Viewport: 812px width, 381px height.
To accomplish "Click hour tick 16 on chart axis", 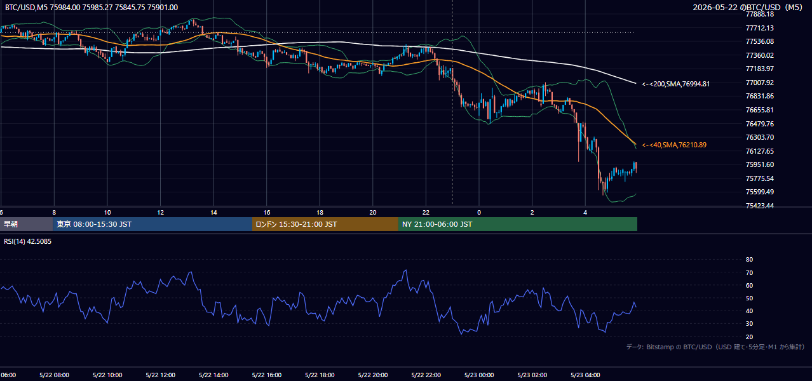I will (267, 212).
